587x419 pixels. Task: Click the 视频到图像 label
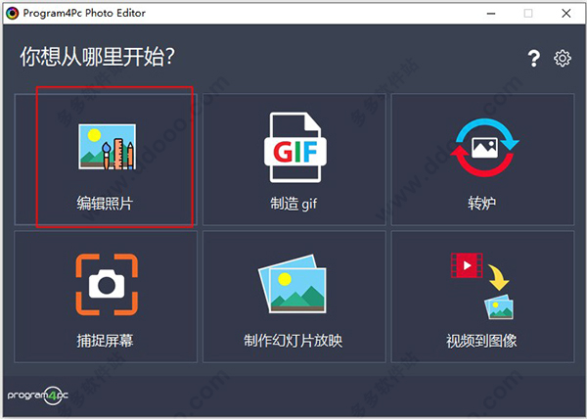[481, 341]
